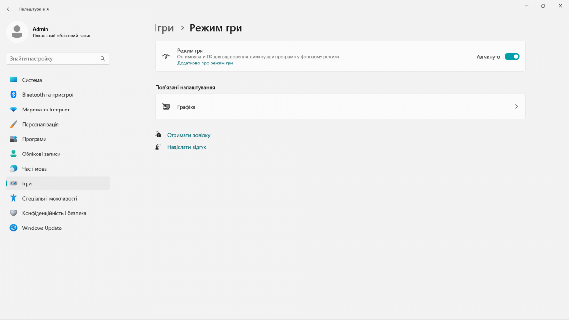Click the Ігри breadcrumb in page header
Screen dimensions: 569x320
click(x=164, y=28)
